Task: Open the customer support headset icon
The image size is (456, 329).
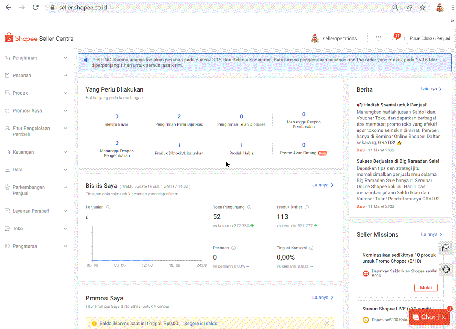Action: [446, 269]
